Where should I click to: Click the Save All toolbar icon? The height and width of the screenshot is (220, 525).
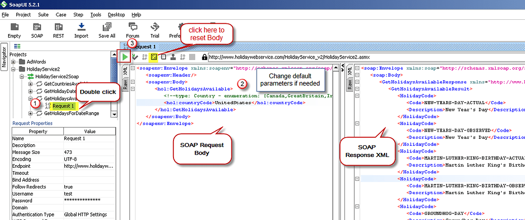(x=107, y=27)
